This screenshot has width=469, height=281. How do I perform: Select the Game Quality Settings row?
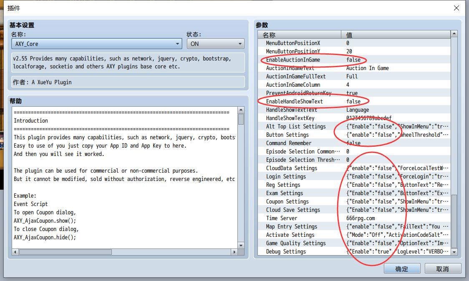click(354, 243)
